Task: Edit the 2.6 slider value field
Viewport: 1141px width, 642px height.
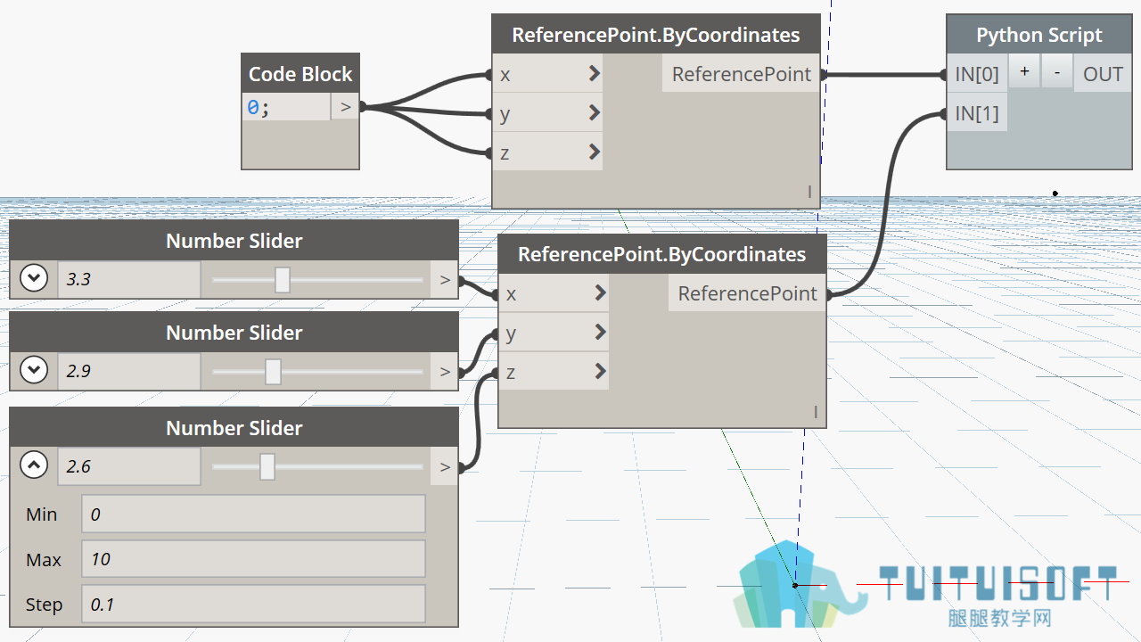Action: (129, 466)
